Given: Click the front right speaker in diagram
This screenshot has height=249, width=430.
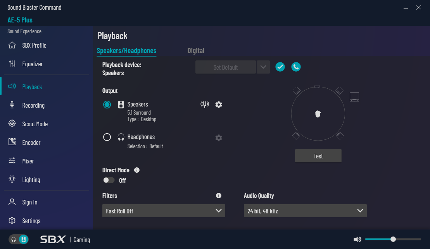Looking at the screenshot, I should click(x=340, y=90).
